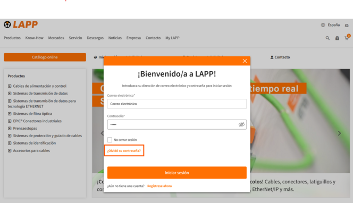Click the Catálogo online button
Screen dimensions: 353x203
coord(45,57)
